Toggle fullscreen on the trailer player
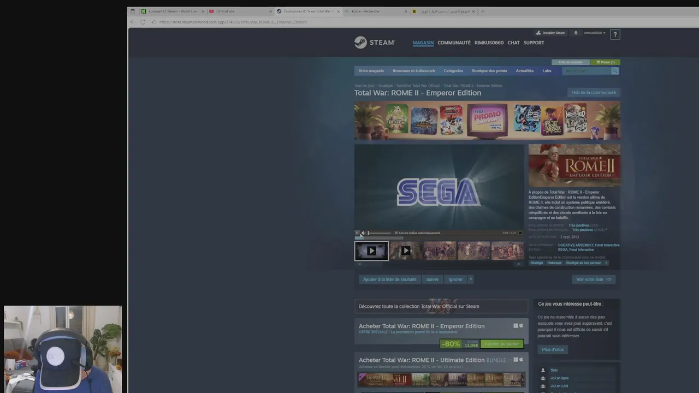 tap(520, 233)
